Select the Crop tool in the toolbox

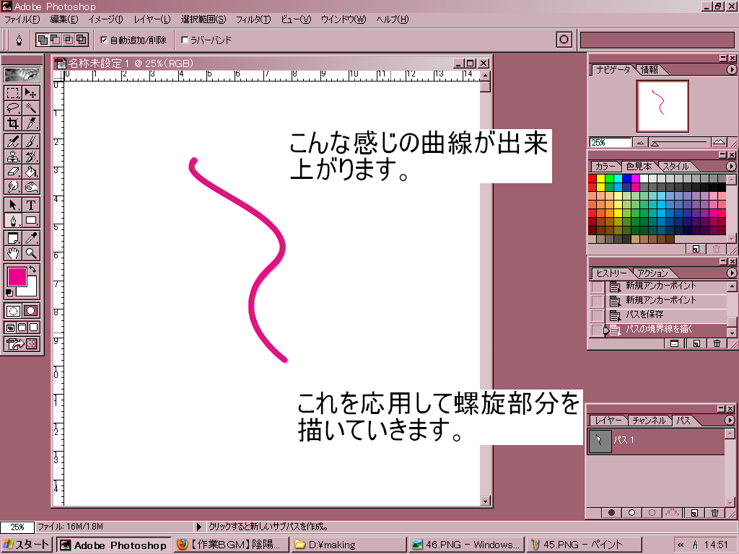click(x=13, y=123)
